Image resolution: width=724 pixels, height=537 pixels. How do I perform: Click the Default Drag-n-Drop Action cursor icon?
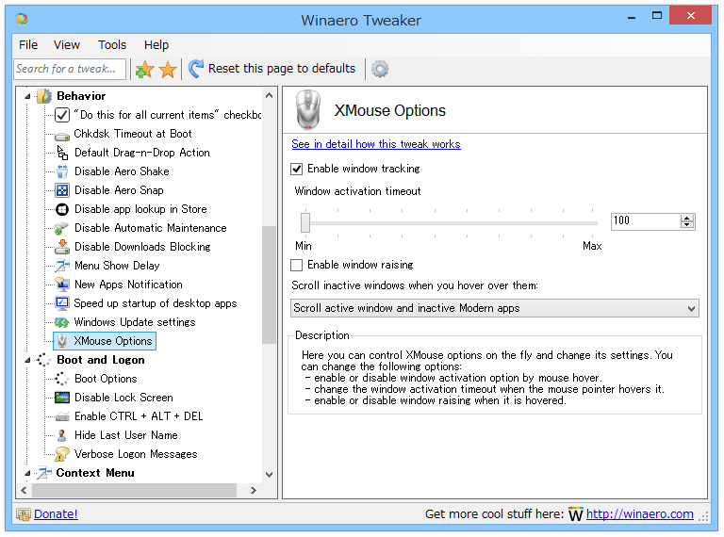click(62, 153)
